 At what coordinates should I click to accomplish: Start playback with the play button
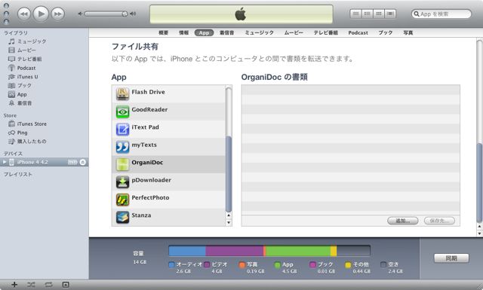pyautogui.click(x=41, y=14)
